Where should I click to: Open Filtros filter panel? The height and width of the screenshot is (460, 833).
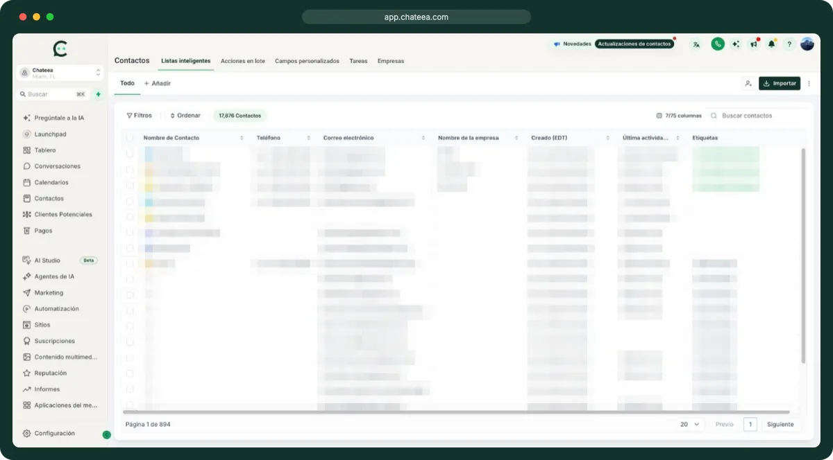coord(139,116)
